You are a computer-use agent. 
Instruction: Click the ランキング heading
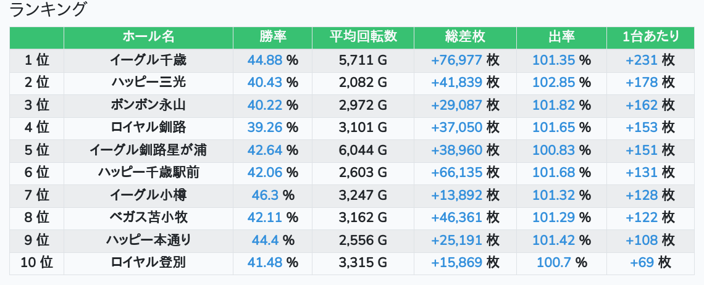pyautogui.click(x=49, y=10)
